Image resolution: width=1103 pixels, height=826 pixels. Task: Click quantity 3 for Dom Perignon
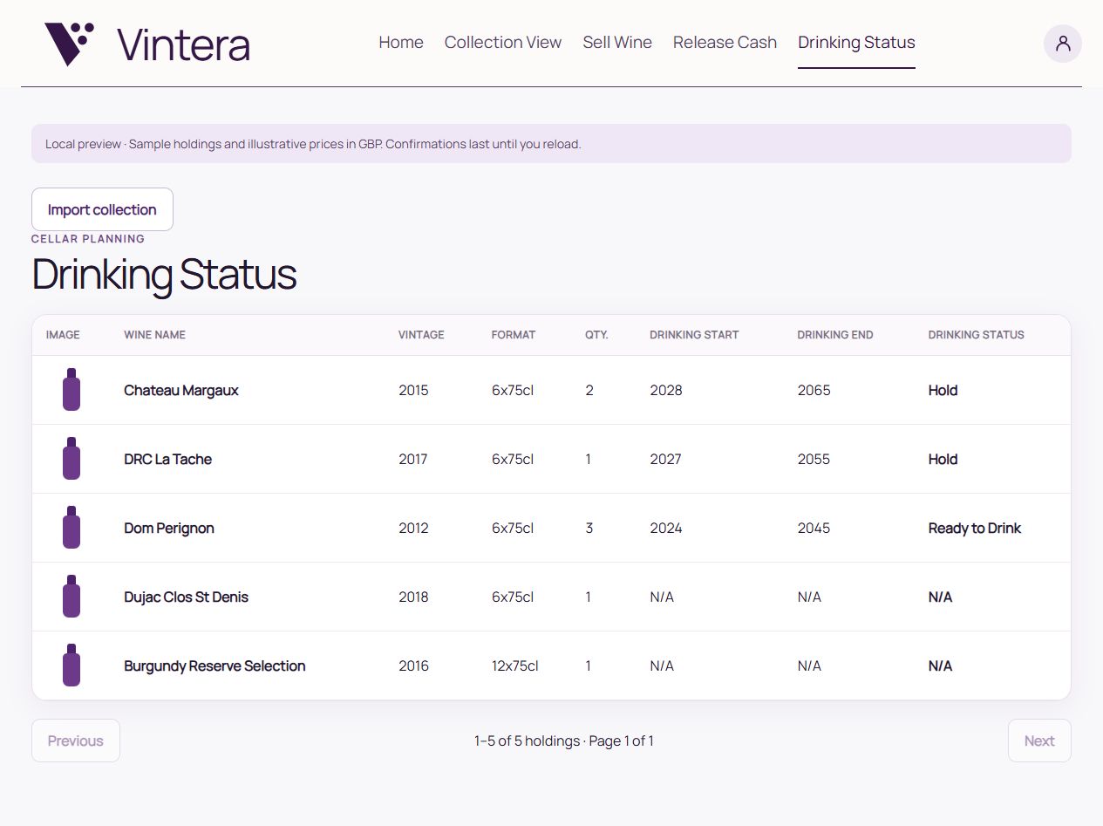589,528
